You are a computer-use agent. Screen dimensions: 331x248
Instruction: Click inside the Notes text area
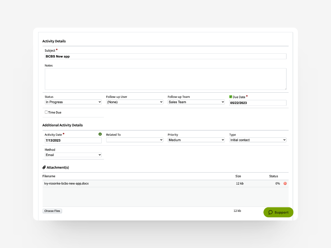coord(165,79)
